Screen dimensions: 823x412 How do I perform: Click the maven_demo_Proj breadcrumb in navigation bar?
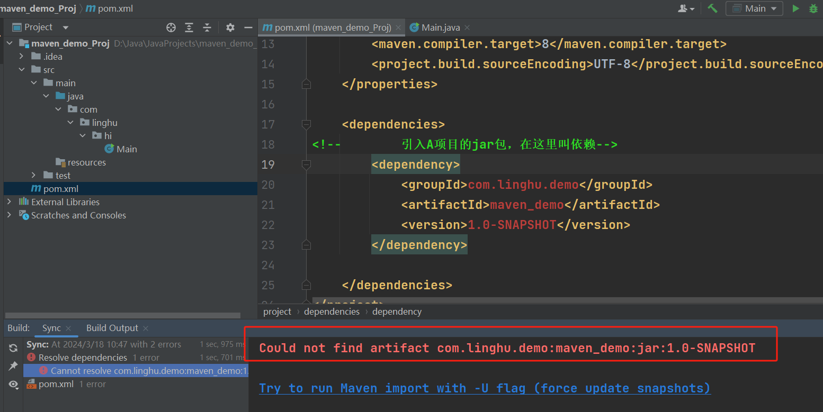coord(37,8)
